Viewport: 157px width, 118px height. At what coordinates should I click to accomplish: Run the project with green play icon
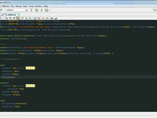click(42, 10)
